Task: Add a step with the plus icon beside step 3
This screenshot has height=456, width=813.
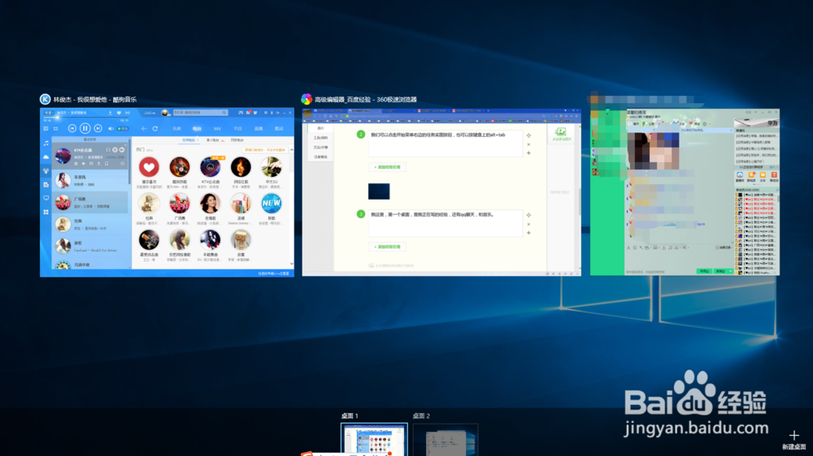Action: click(529, 233)
